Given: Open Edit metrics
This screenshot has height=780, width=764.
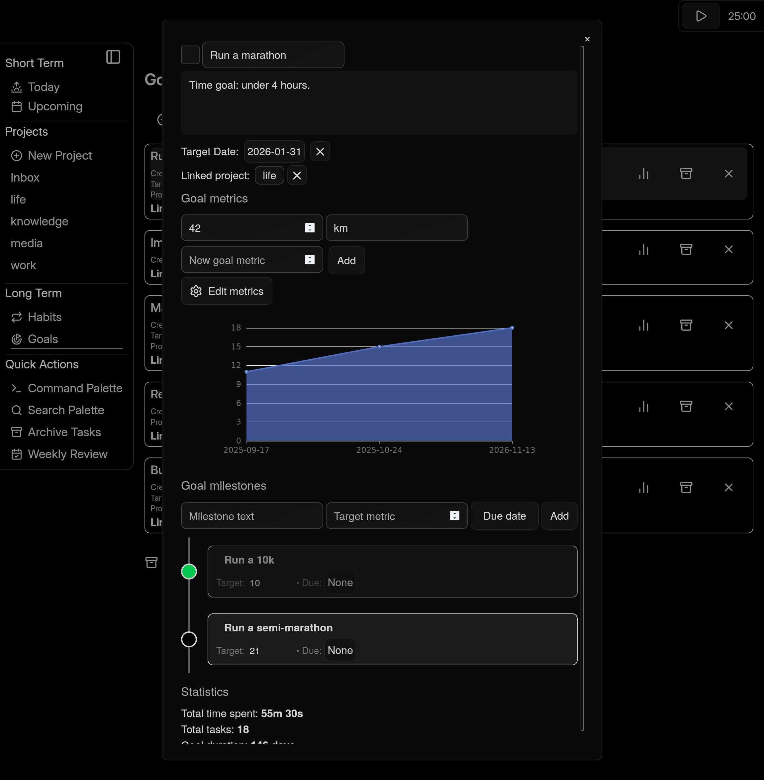Looking at the screenshot, I should [226, 291].
